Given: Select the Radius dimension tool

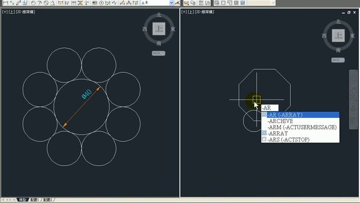Looking at the screenshot, I should (33, 3).
